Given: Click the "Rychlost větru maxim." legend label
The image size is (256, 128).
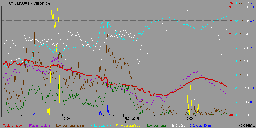Looking at the screenshot, I should click(70, 125).
